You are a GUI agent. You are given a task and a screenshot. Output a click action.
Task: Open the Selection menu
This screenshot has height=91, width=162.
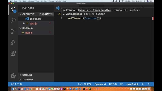click(x=31, y=1)
